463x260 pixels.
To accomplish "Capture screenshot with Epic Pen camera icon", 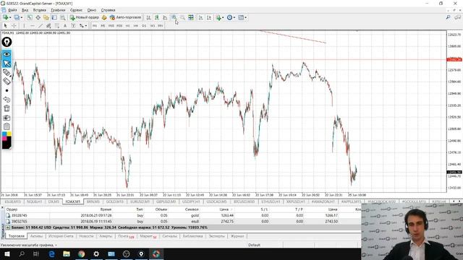I will pyautogui.click(x=7, y=118).
